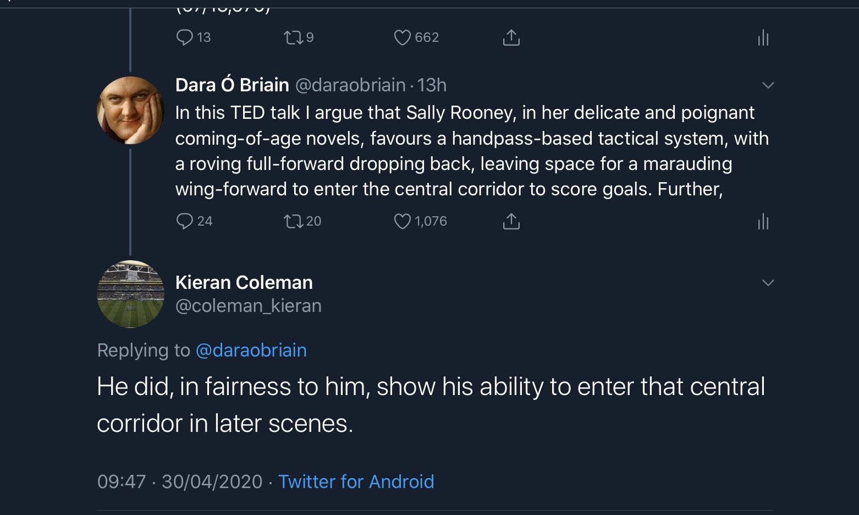Screen dimensions: 859x515
Task: Share the top tweet via share icon
Action: tap(511, 37)
